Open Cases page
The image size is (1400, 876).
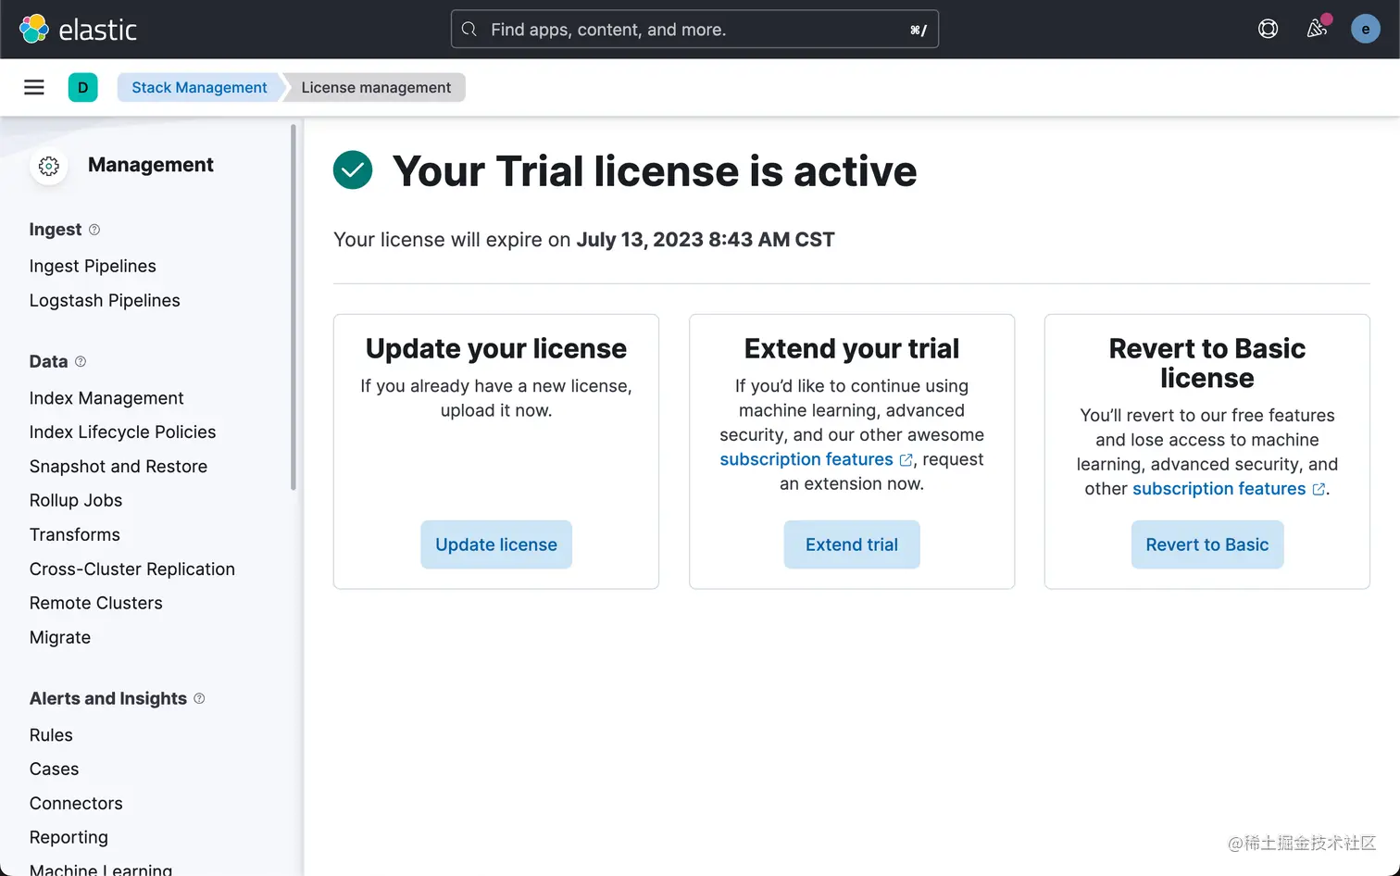[x=54, y=769]
